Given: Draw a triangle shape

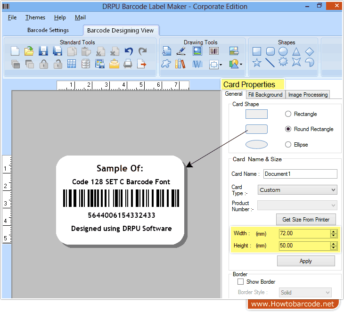Looking at the screenshot, I should click(296, 51).
